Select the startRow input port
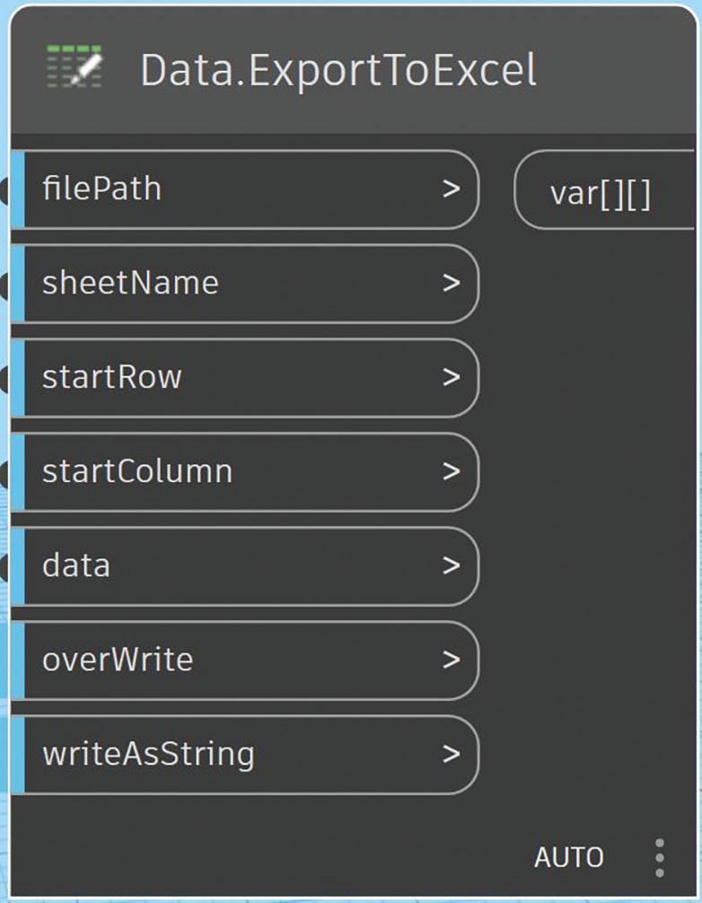Image resolution: width=702 pixels, height=903 pixels. [x=245, y=378]
